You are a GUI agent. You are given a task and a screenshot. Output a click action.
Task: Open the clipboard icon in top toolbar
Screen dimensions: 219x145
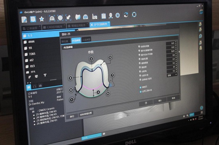(104, 16)
